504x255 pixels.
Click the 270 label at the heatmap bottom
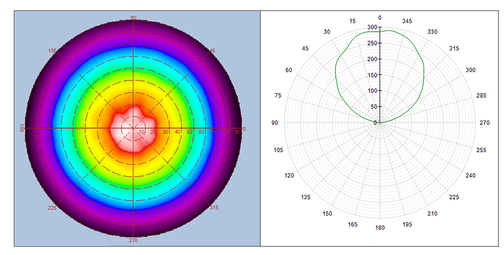click(x=133, y=240)
